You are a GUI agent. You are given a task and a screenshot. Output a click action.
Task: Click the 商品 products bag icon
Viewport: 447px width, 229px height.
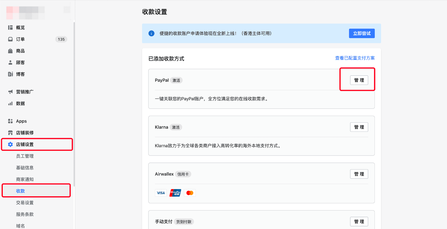pos(10,51)
